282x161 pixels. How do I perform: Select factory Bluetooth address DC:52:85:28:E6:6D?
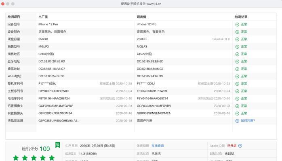click(52, 61)
